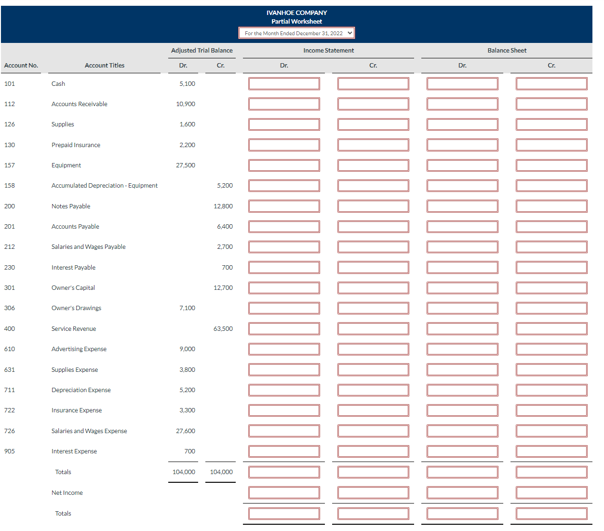Focus Balance Sheet Dr. field for Equipment
Image resolution: width=604 pixels, height=531 pixels.
click(x=462, y=165)
